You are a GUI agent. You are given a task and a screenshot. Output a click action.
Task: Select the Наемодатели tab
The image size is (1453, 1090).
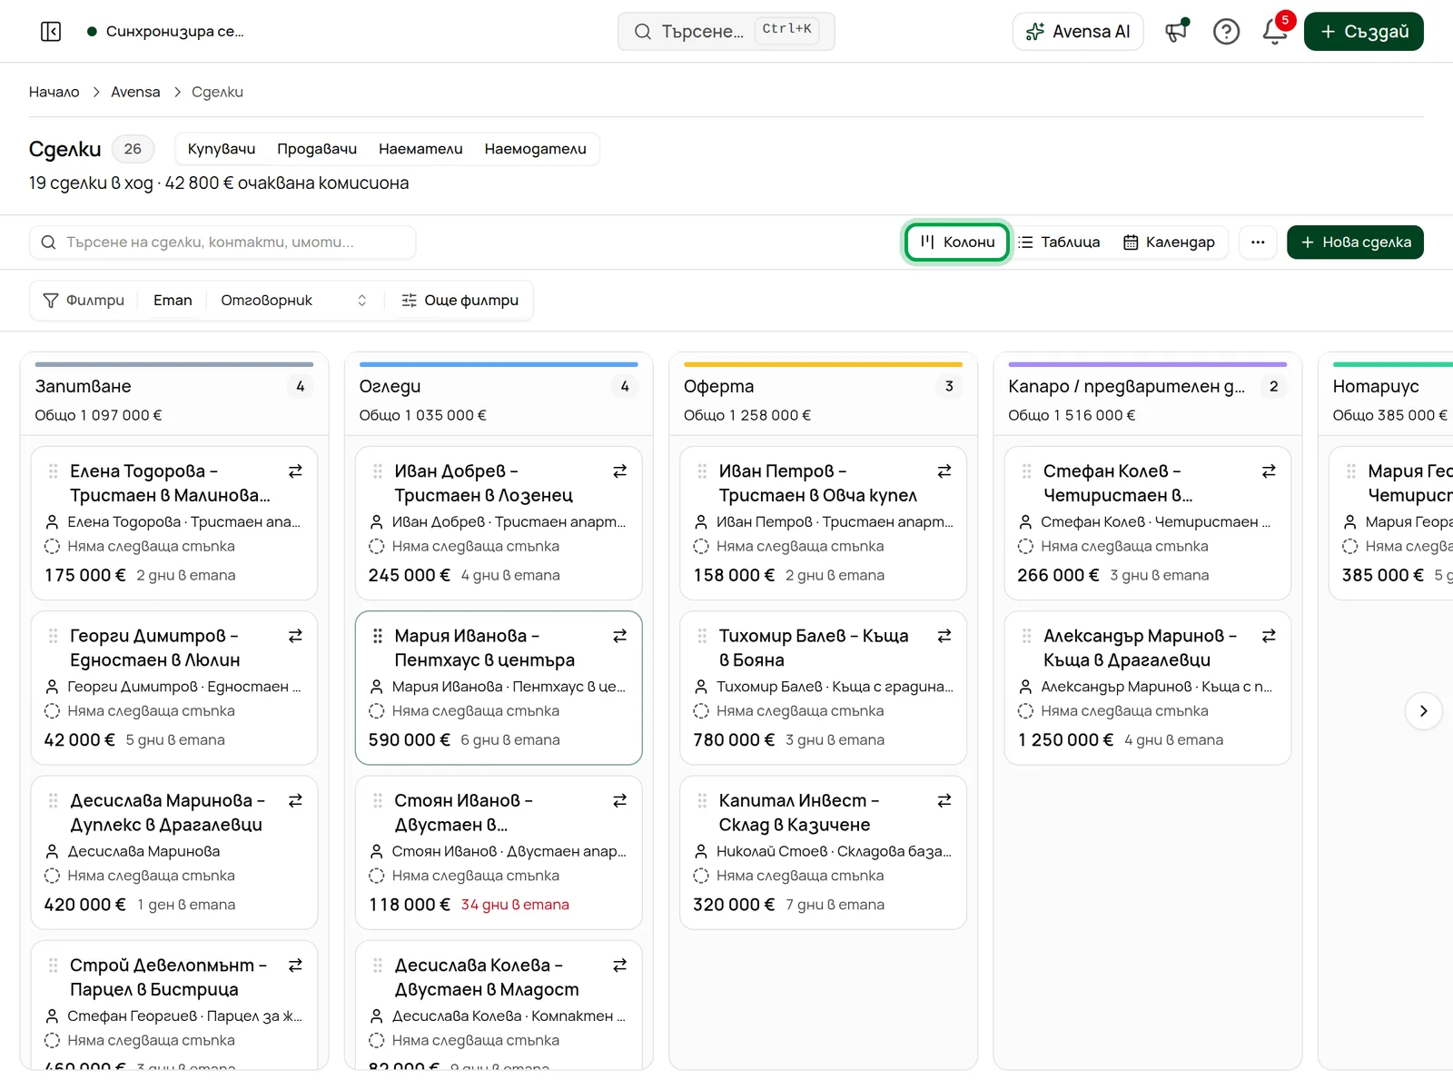(536, 149)
